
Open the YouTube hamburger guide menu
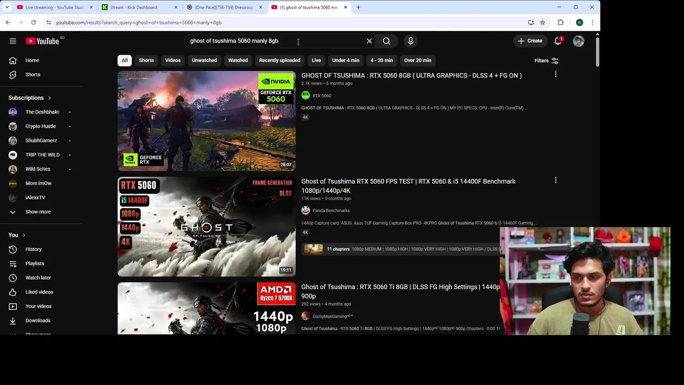pyautogui.click(x=13, y=41)
